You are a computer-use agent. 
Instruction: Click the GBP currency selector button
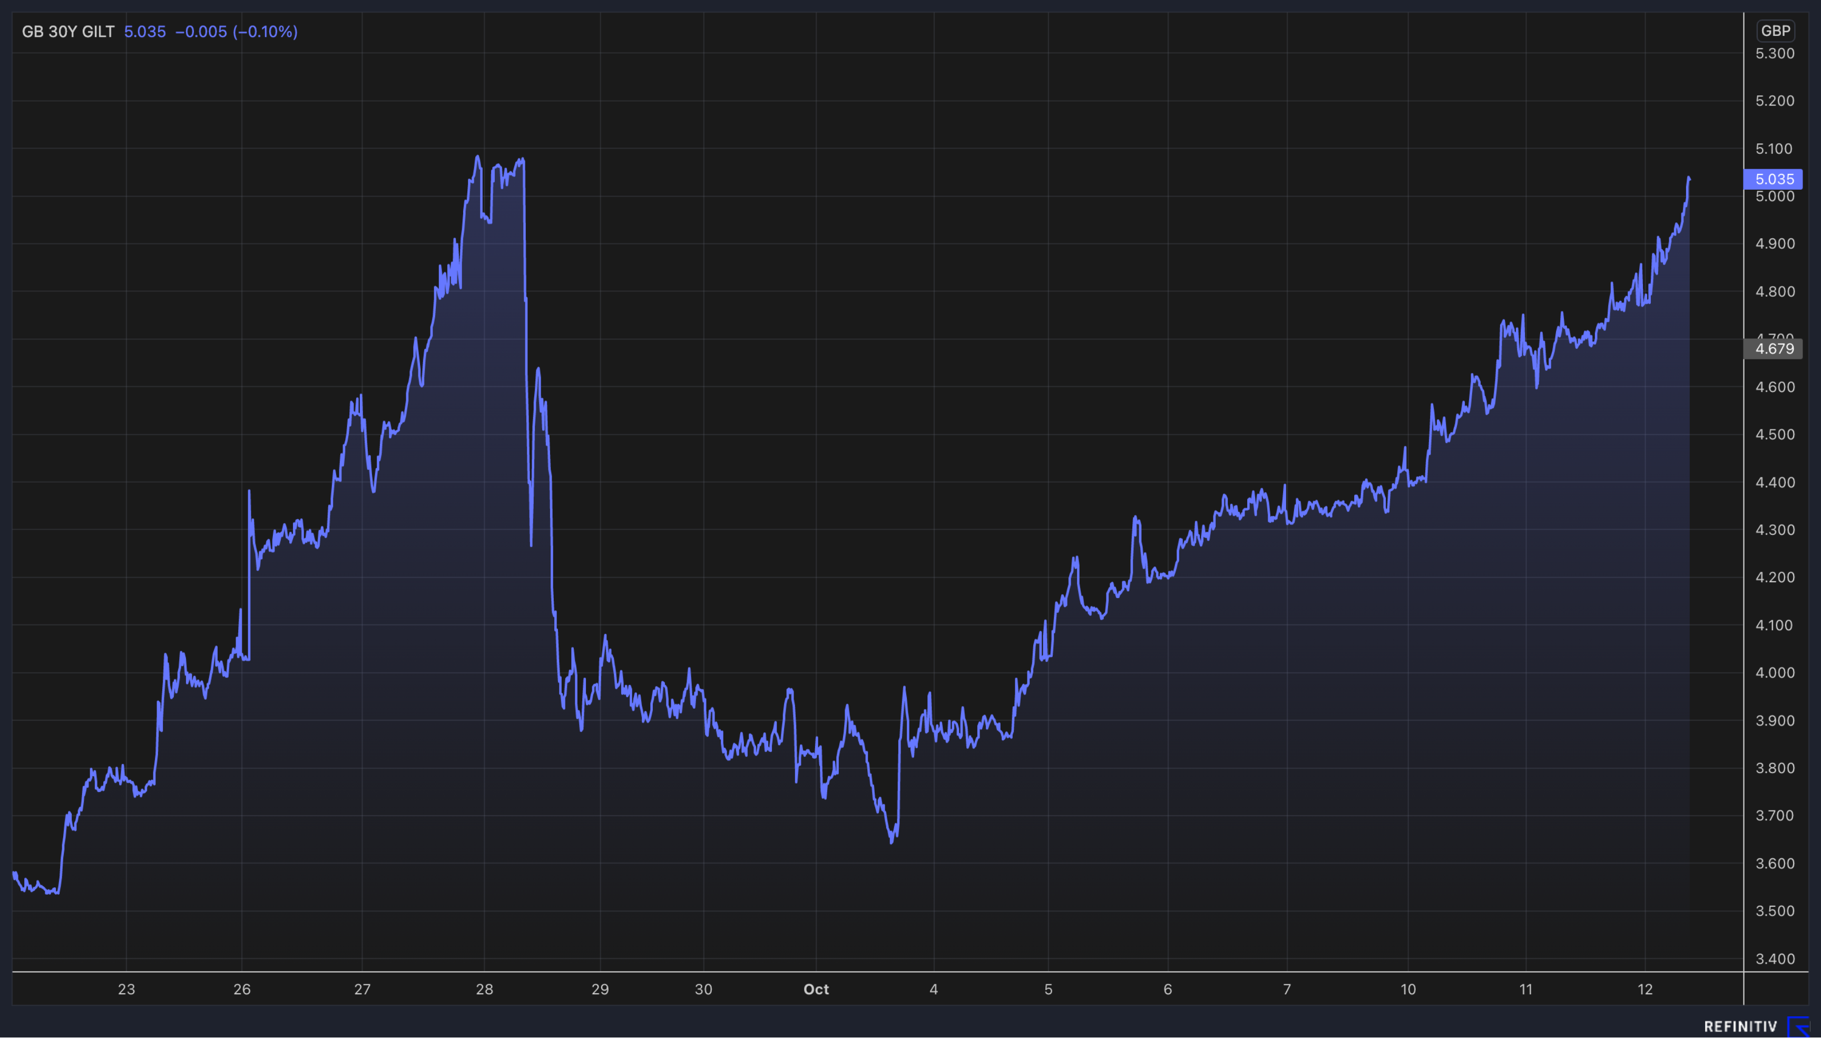1775,31
